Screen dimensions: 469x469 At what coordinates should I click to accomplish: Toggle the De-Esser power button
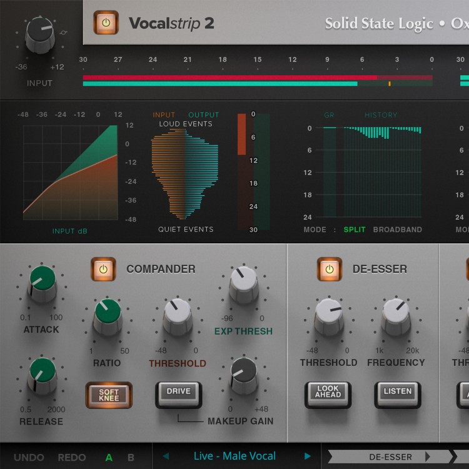pos(330,269)
